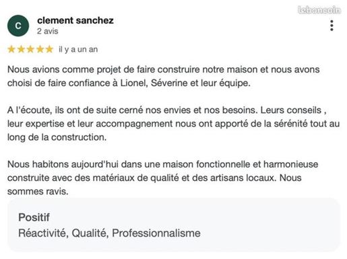Open the three-dot options menu
The height and width of the screenshot is (259, 347).
point(332,26)
